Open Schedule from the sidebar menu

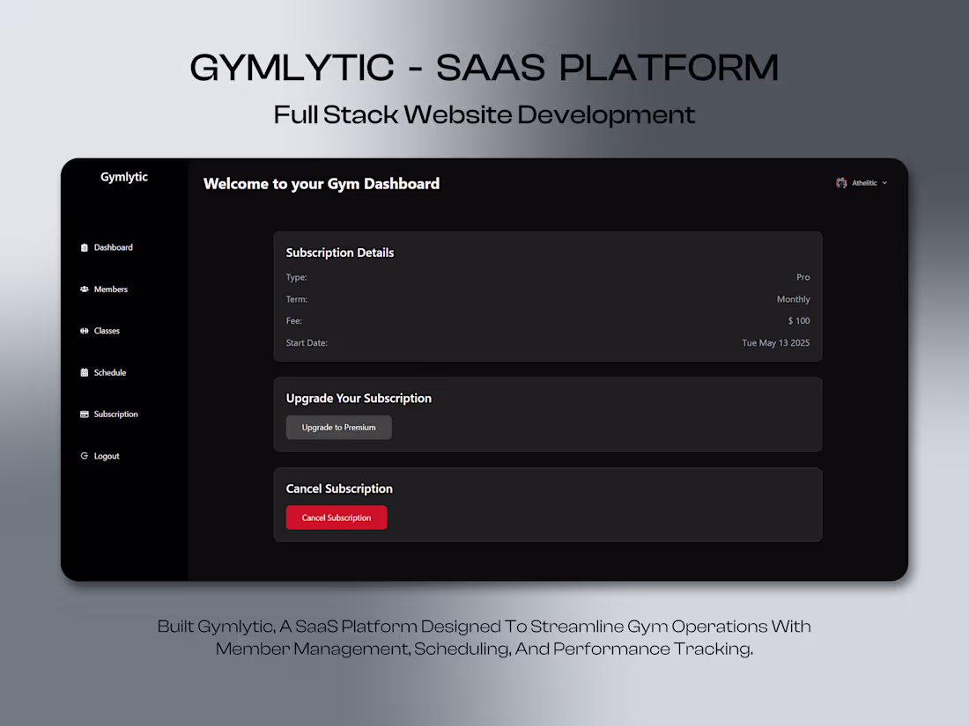pyautogui.click(x=109, y=372)
